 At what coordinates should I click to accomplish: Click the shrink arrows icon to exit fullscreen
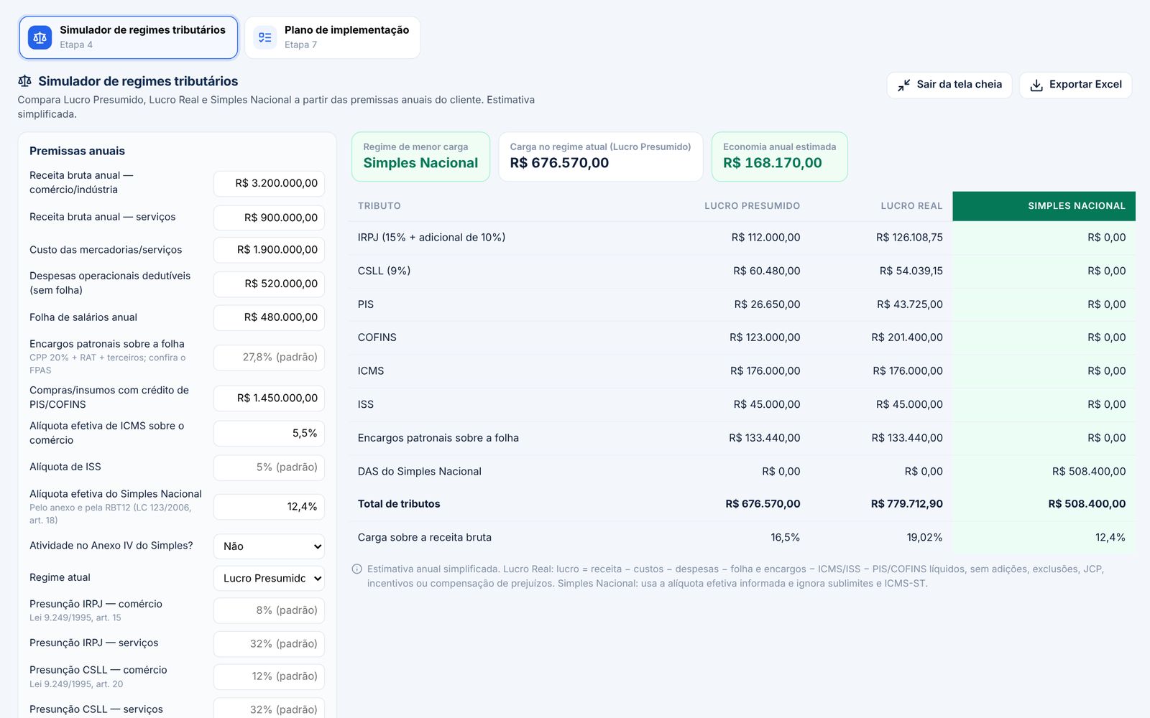(x=903, y=85)
